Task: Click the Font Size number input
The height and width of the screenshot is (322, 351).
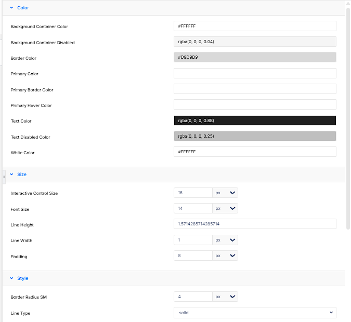Action: [193, 208]
